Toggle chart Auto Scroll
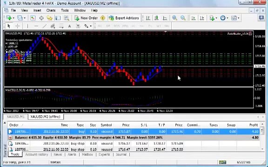Screen dimensions: 268x167 click(194, 18)
